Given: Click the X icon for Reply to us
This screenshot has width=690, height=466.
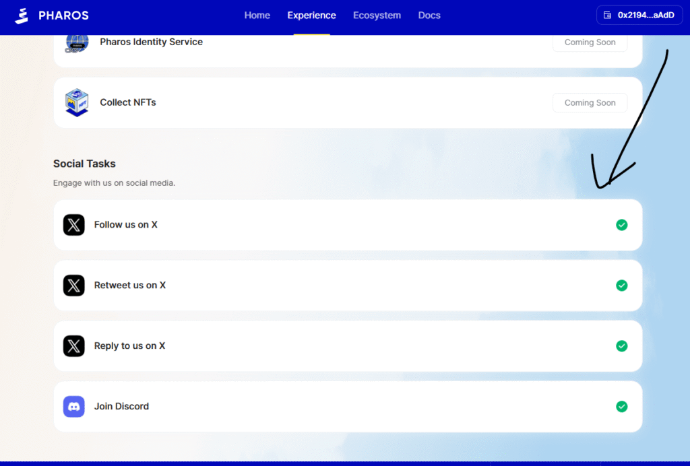Looking at the screenshot, I should [74, 346].
